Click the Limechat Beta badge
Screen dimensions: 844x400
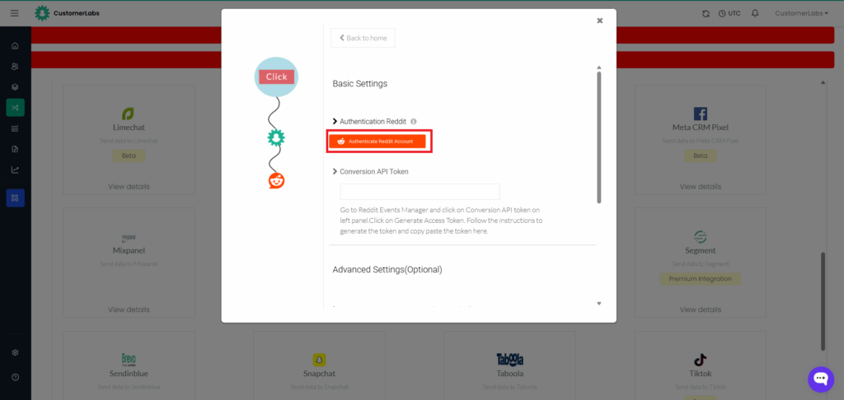point(129,156)
